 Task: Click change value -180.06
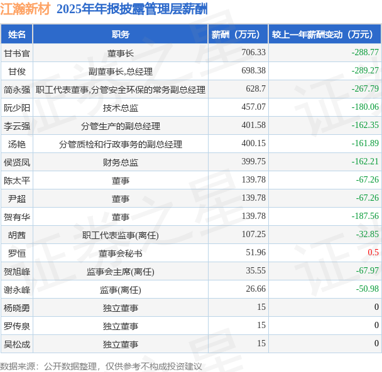(365, 107)
